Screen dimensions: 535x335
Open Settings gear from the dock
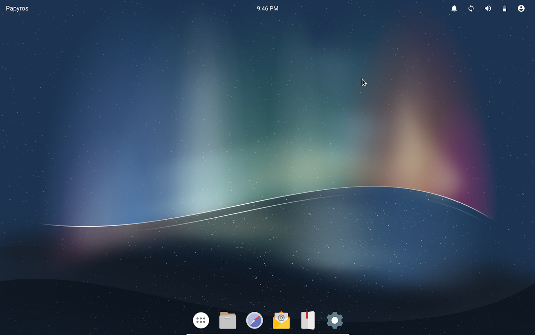pyautogui.click(x=334, y=320)
